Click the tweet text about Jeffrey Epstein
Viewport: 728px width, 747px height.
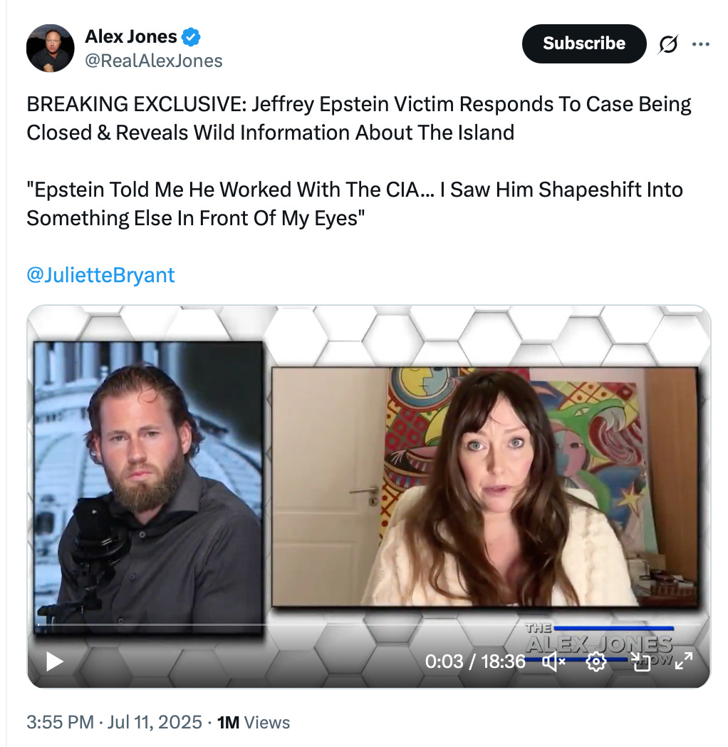tap(359, 161)
